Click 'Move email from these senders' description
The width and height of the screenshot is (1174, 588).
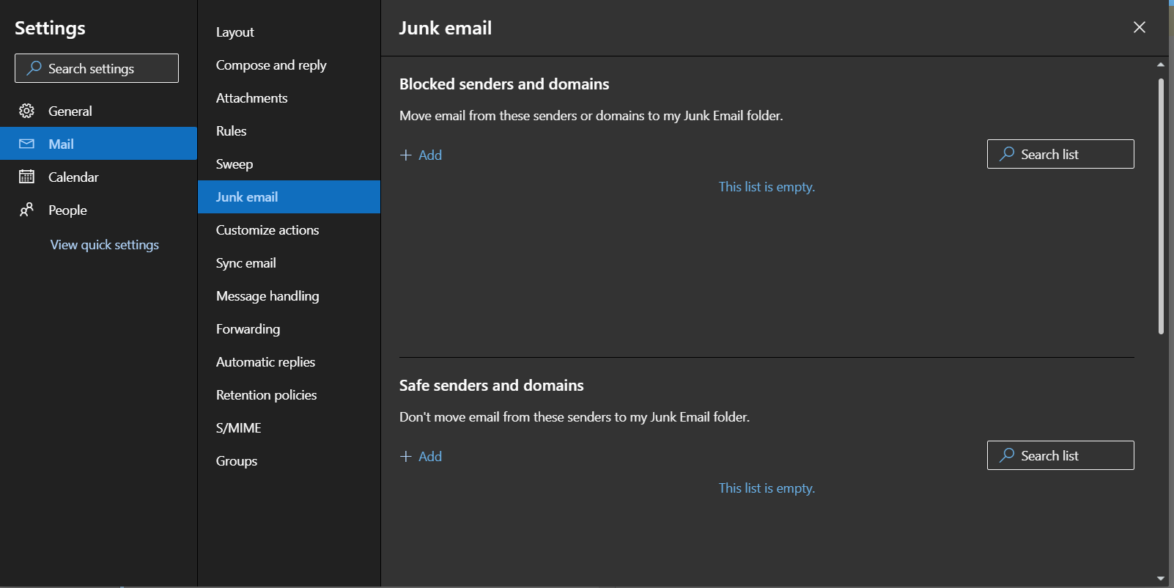point(591,116)
